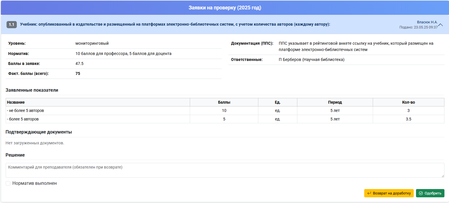Enable the Норматив выполнен checkbox
The width and height of the screenshot is (449, 203).
point(8,183)
